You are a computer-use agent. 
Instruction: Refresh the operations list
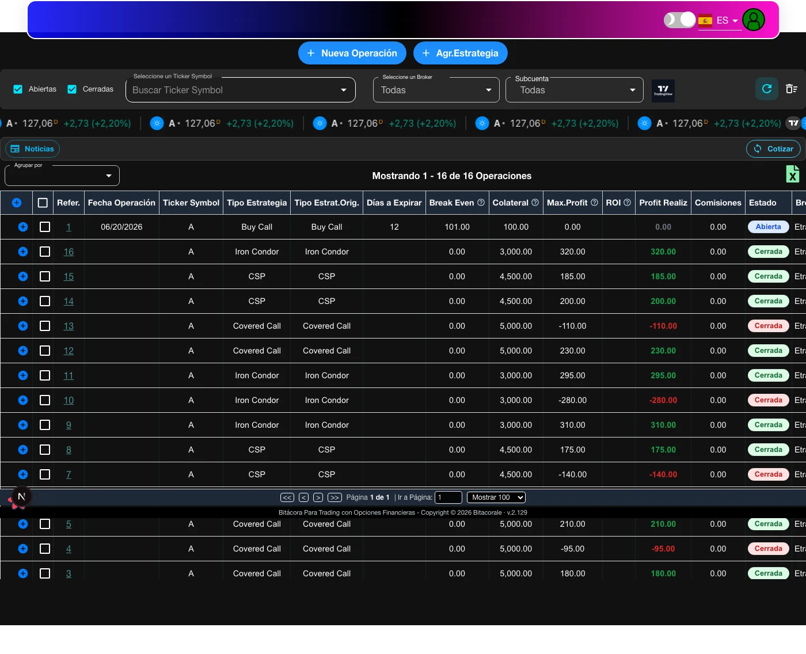(x=766, y=89)
